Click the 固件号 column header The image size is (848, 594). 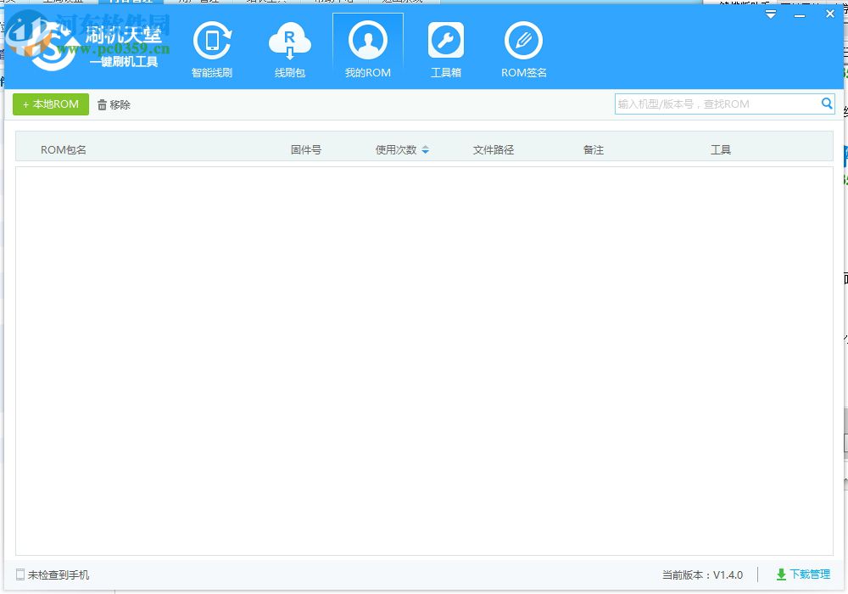coord(306,150)
